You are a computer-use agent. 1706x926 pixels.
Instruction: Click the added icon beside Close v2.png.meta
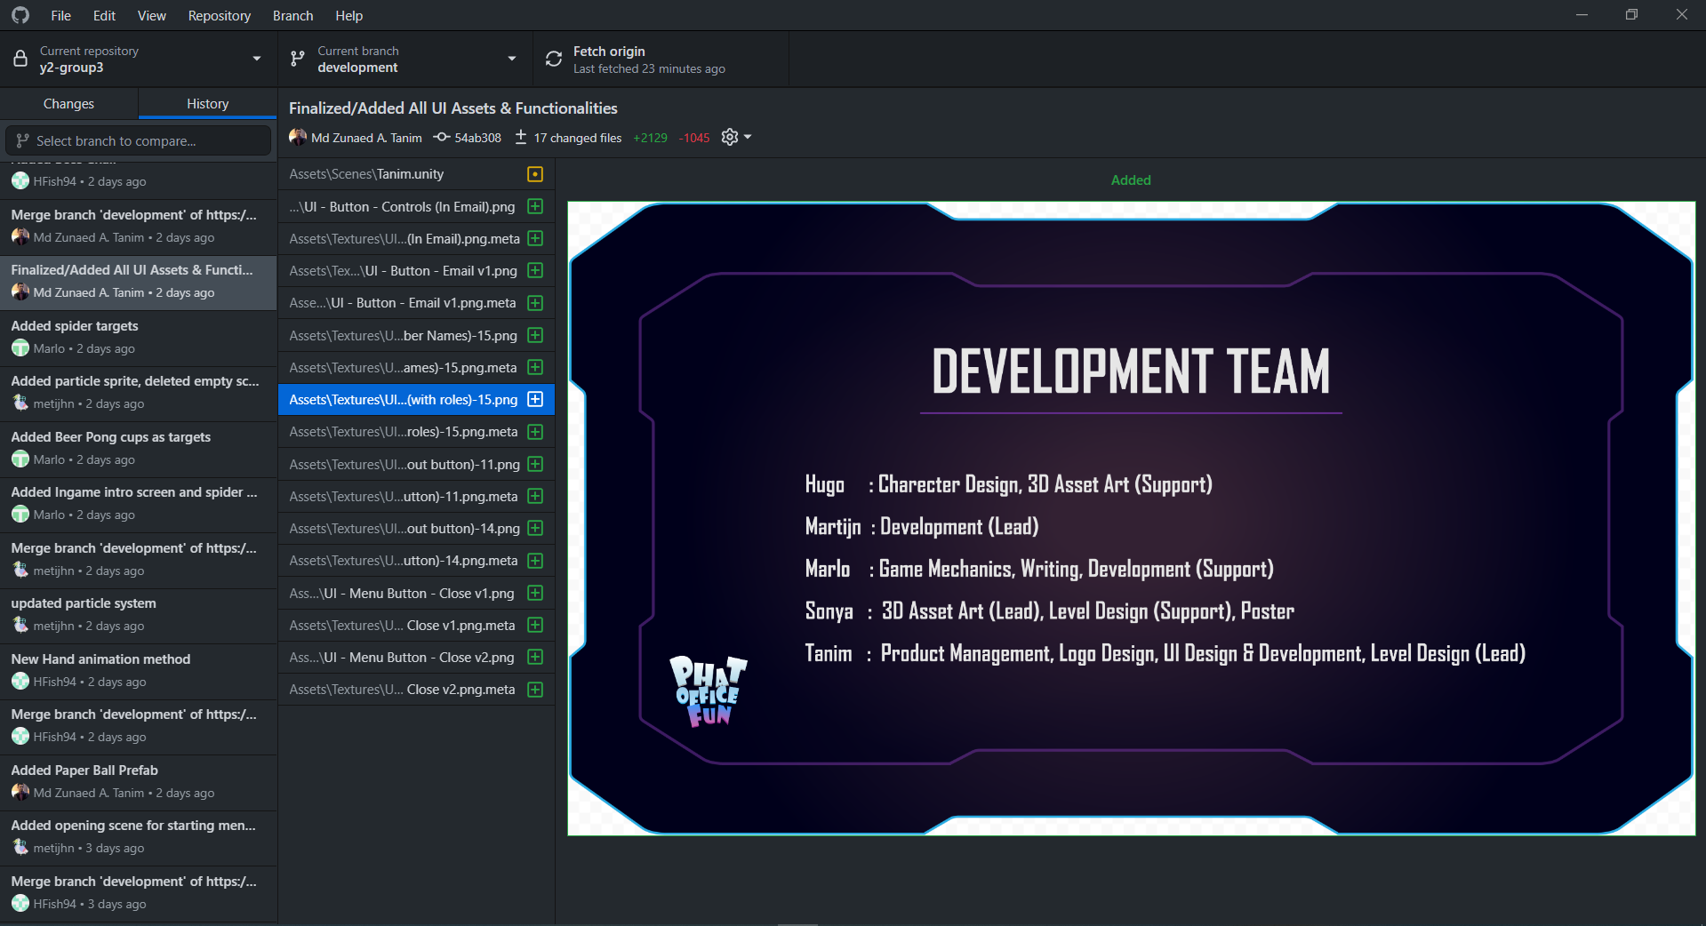535,690
